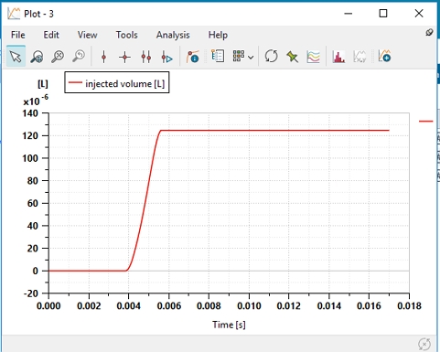
Task: Add a vertical cursor to the plot
Action: (103, 57)
